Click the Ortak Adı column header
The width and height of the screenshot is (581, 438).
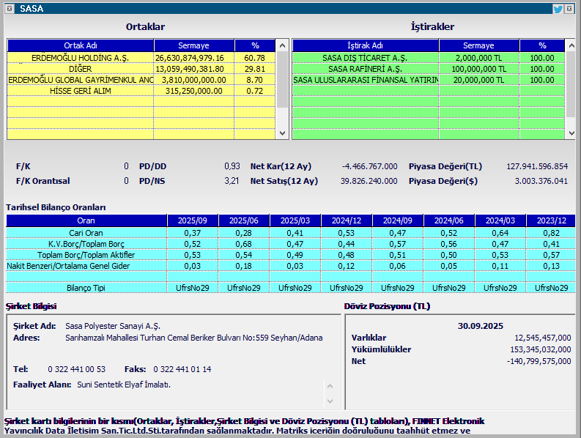81,45
